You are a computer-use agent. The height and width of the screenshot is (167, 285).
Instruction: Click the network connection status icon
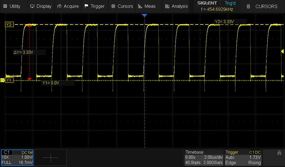tap(279, 153)
